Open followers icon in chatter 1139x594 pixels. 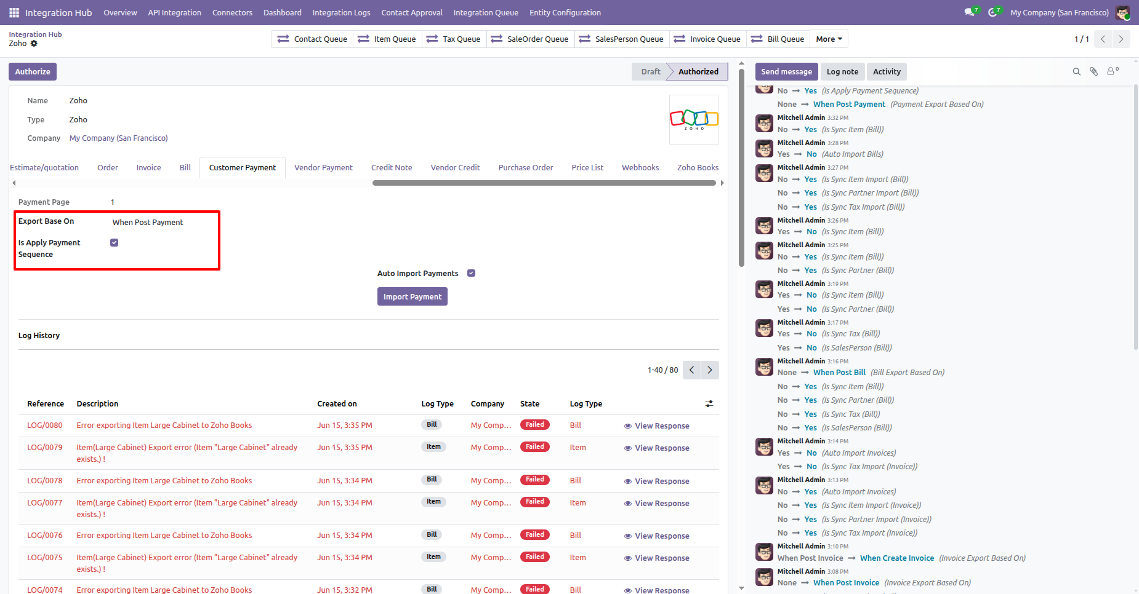click(x=1113, y=71)
